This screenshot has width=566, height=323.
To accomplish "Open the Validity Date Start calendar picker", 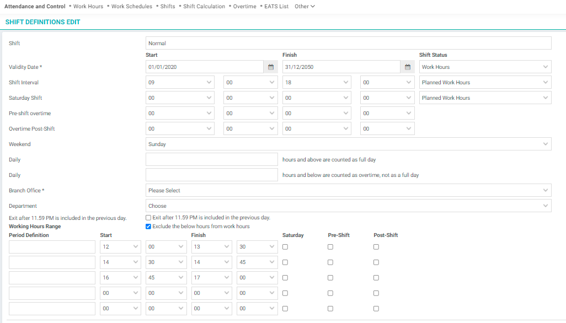I will click(271, 67).
